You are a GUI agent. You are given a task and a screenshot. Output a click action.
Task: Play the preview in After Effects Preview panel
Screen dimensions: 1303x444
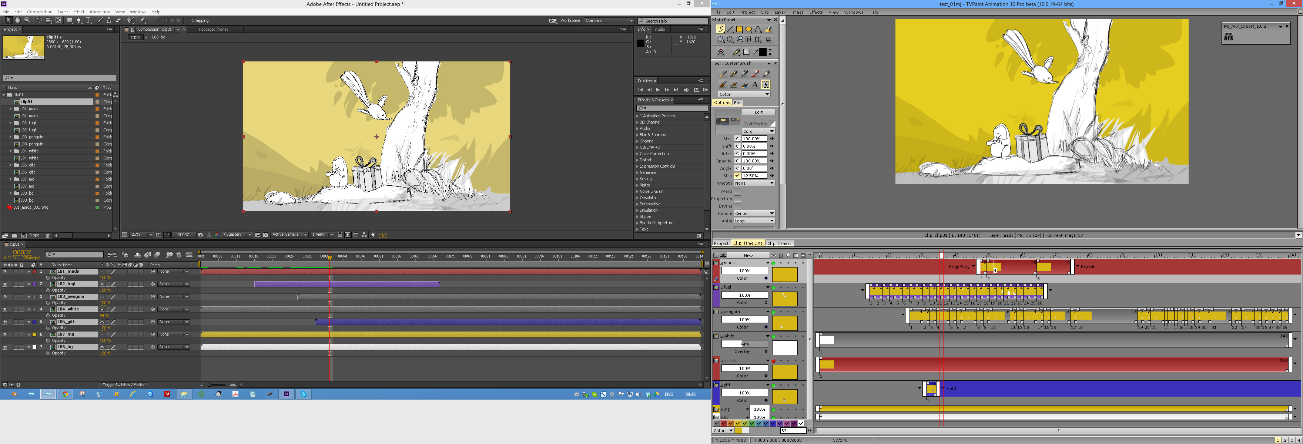(x=657, y=90)
